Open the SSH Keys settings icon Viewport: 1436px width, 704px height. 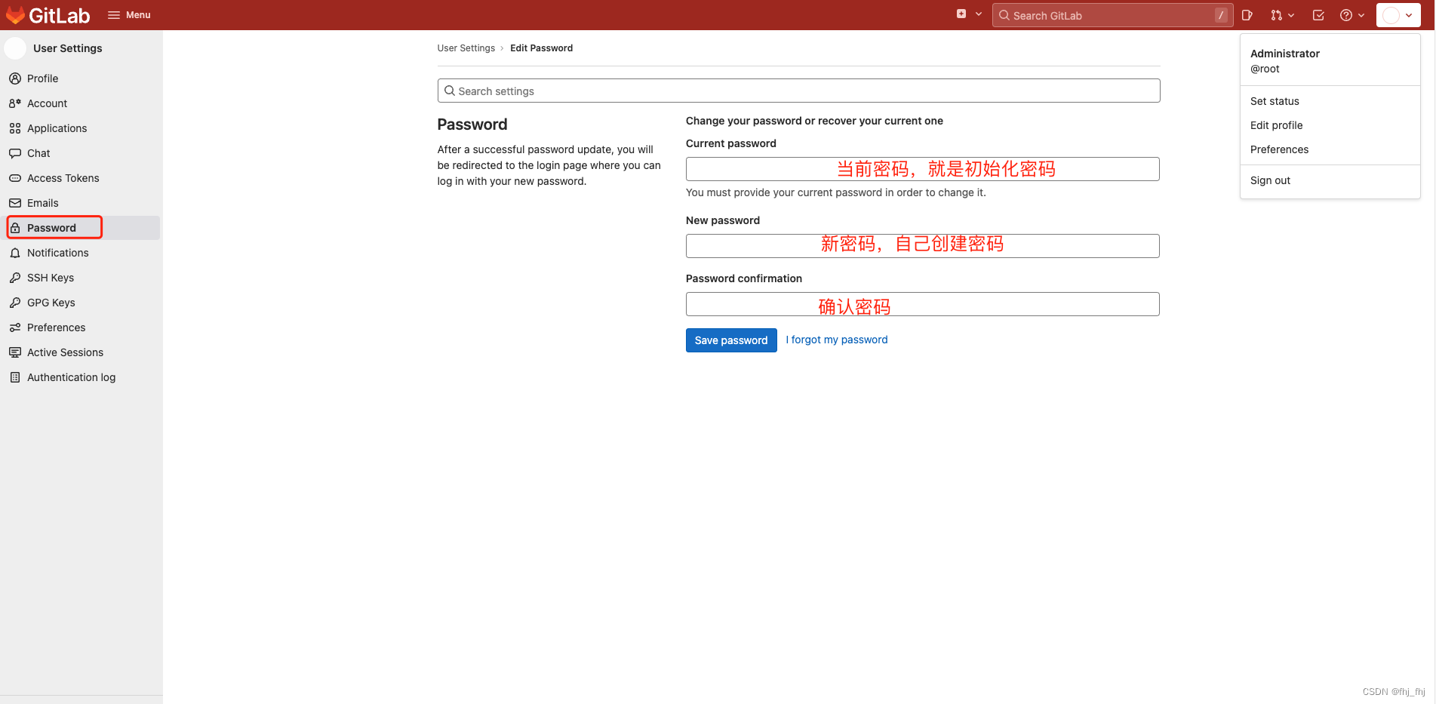(x=15, y=278)
